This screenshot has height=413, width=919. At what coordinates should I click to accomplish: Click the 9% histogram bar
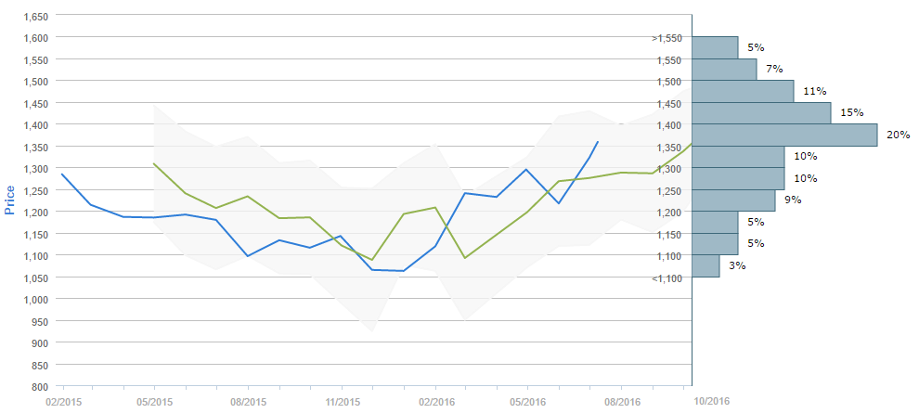(733, 200)
